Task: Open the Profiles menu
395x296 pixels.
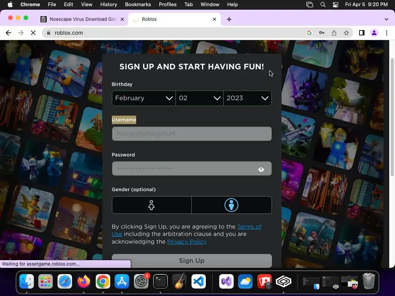Action: click(x=167, y=4)
